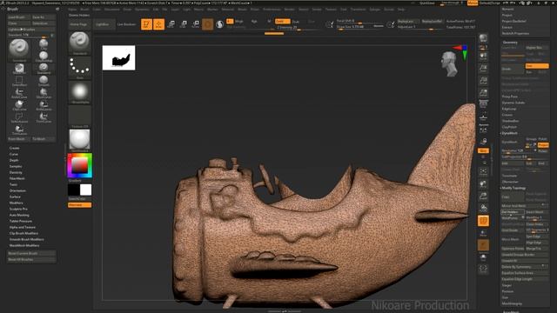557x313 pixels.
Task: Pick the SelectLasso brush
Action: click(19, 117)
